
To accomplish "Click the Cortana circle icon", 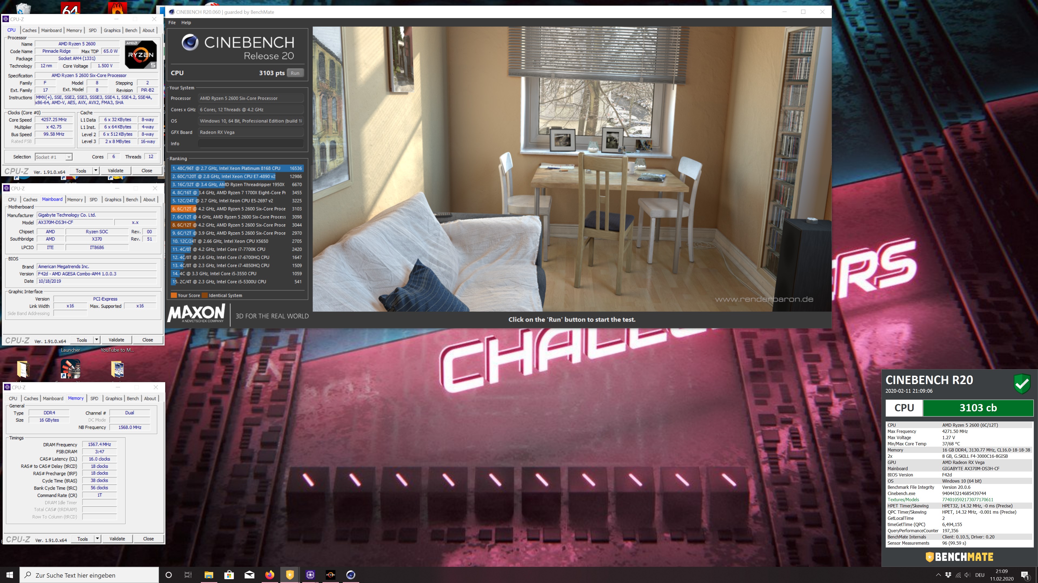I will point(169,575).
